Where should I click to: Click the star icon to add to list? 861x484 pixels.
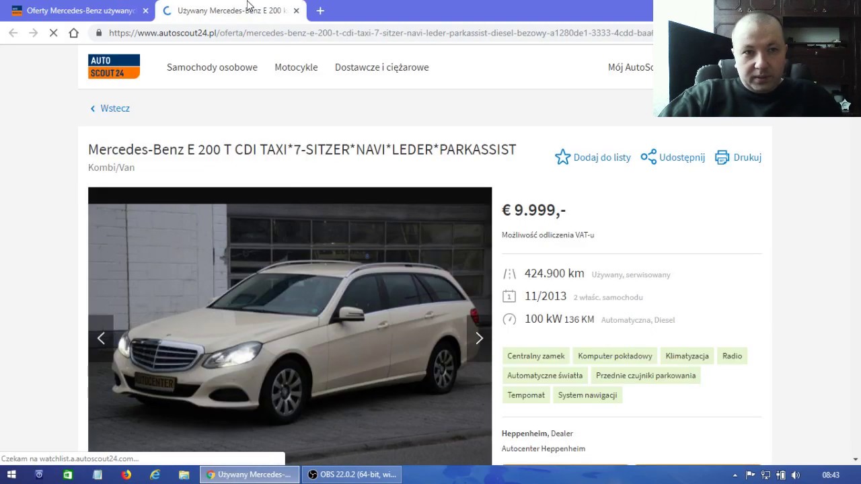click(x=562, y=157)
